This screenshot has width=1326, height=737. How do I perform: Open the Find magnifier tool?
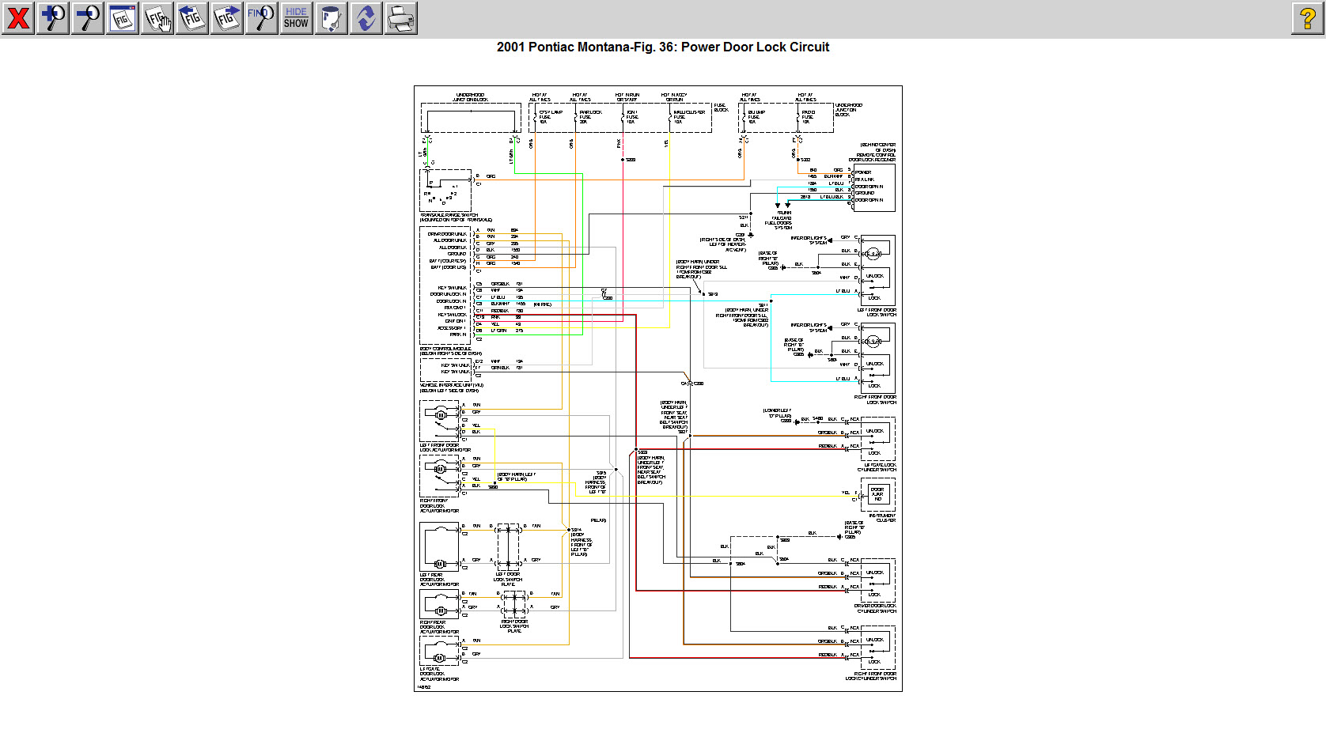click(x=261, y=18)
